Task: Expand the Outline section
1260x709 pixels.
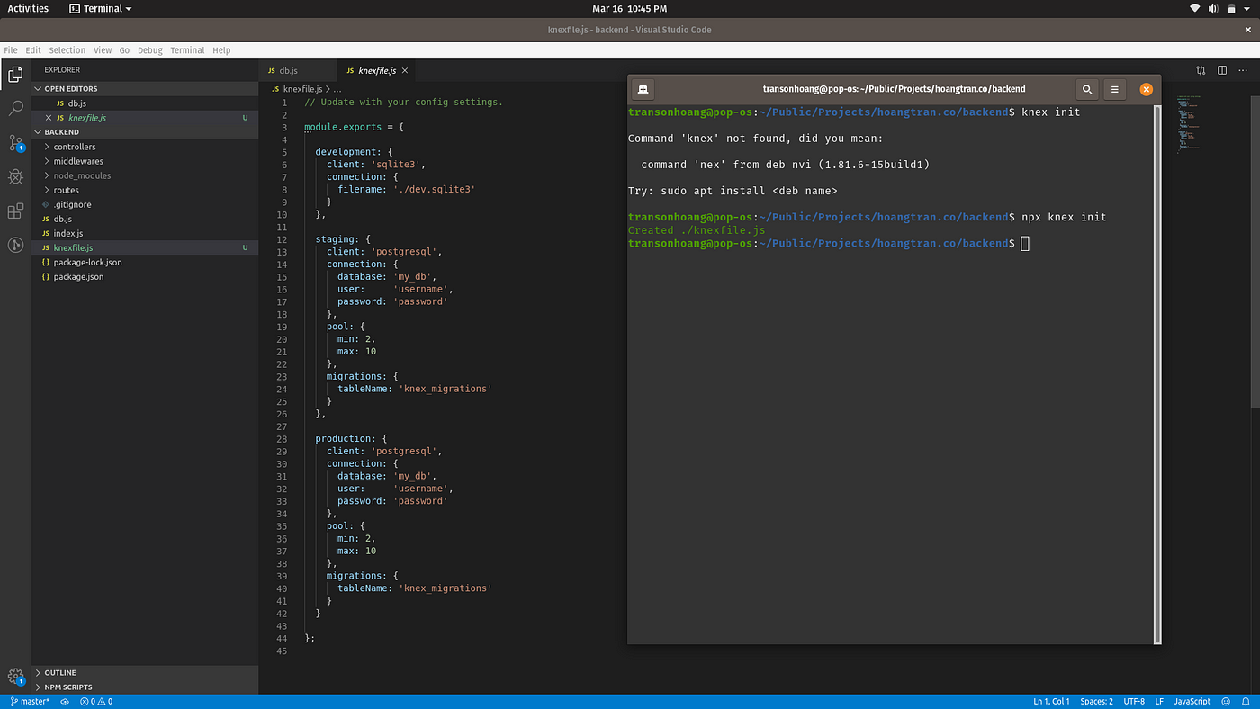Action: pyautogui.click(x=145, y=673)
